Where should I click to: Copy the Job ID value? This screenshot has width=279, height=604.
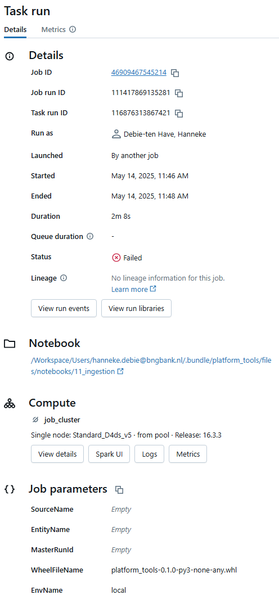point(175,73)
